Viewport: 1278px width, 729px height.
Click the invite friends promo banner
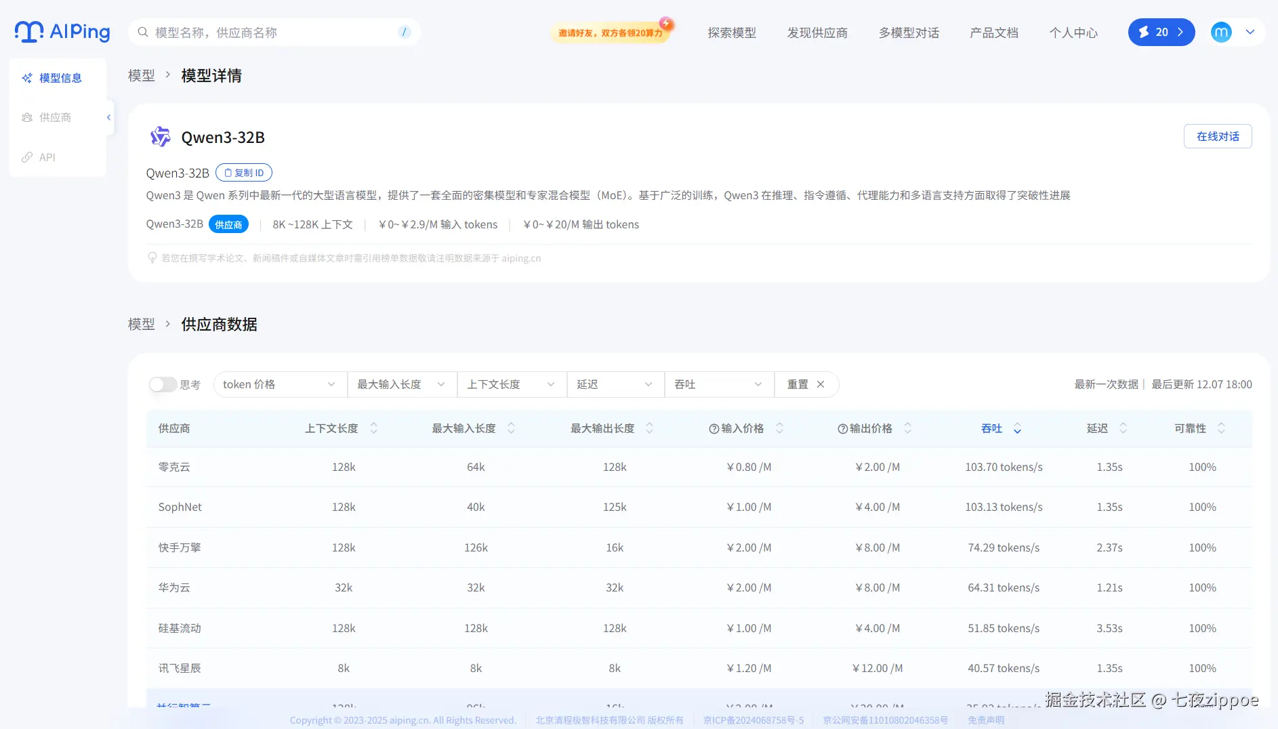[611, 33]
